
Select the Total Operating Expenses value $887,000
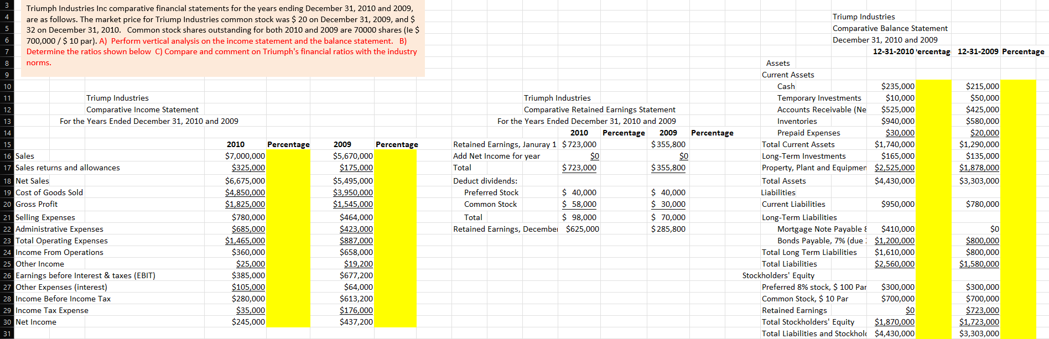[x=356, y=241]
